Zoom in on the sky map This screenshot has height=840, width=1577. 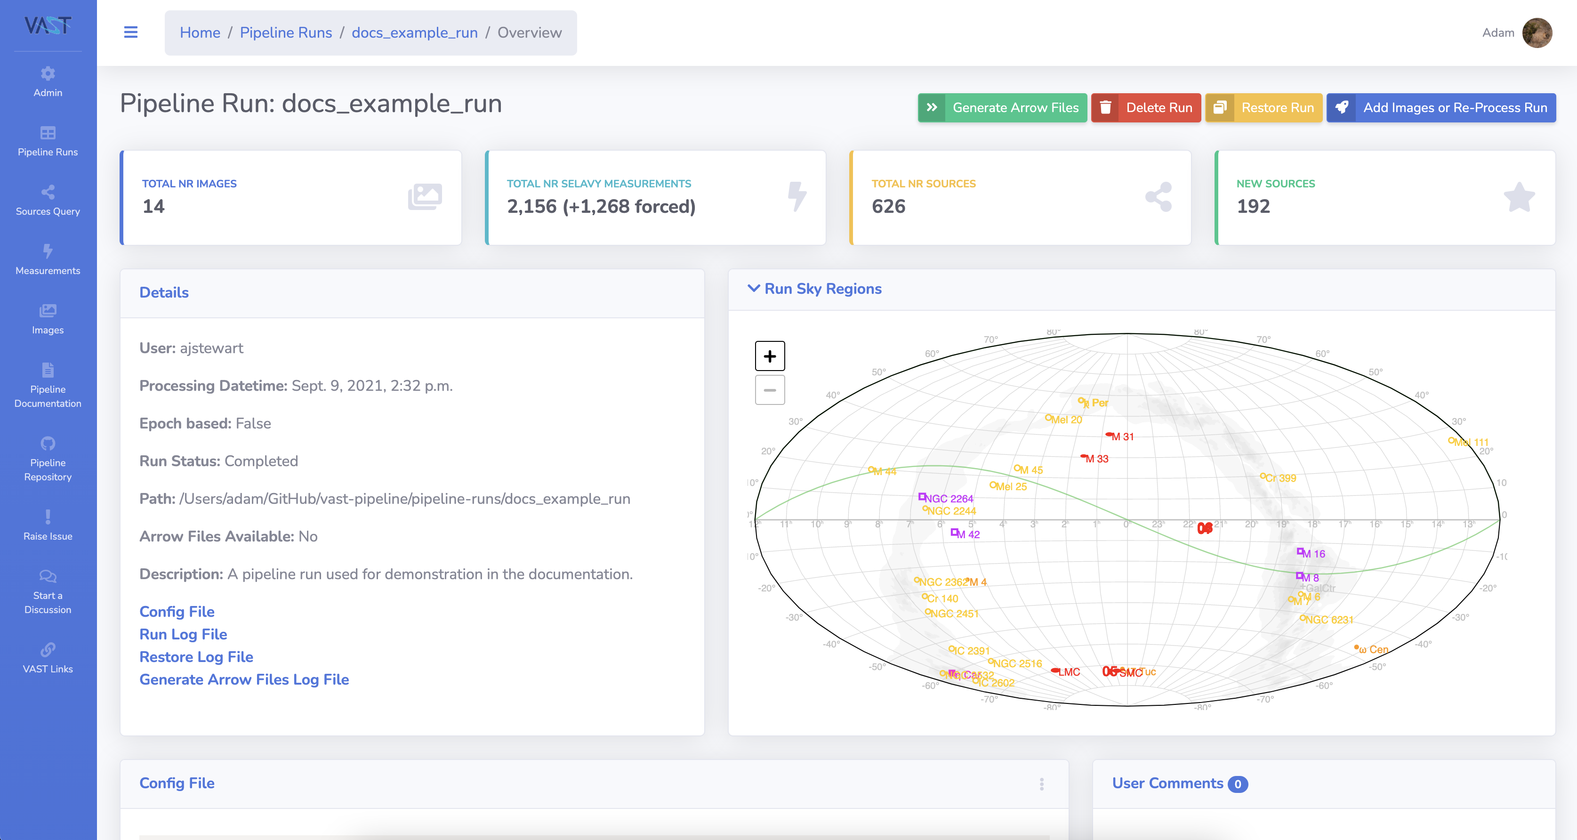(770, 356)
